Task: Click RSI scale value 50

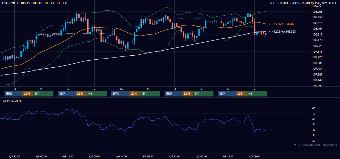Action: click(x=314, y=124)
